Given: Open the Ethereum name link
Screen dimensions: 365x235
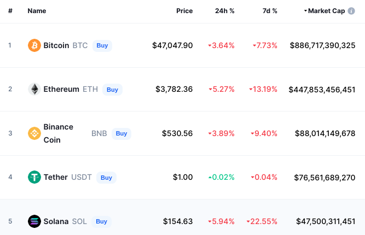Looking at the screenshot, I should (x=61, y=89).
